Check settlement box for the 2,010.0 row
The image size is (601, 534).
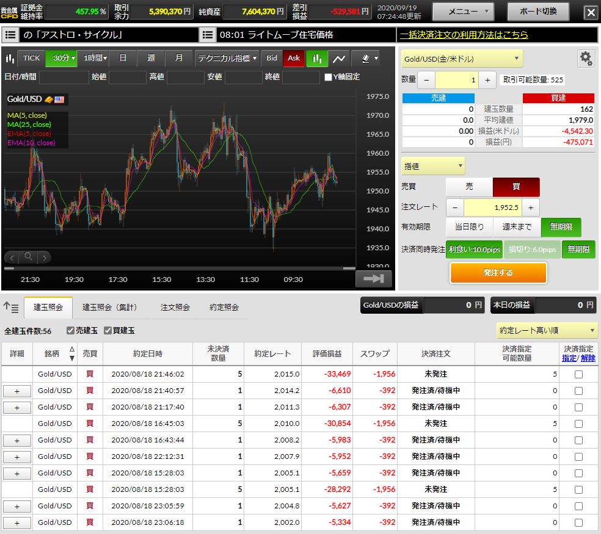coord(578,424)
